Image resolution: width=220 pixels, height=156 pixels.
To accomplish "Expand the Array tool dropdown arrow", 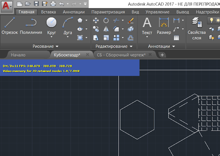I will click(123, 38).
